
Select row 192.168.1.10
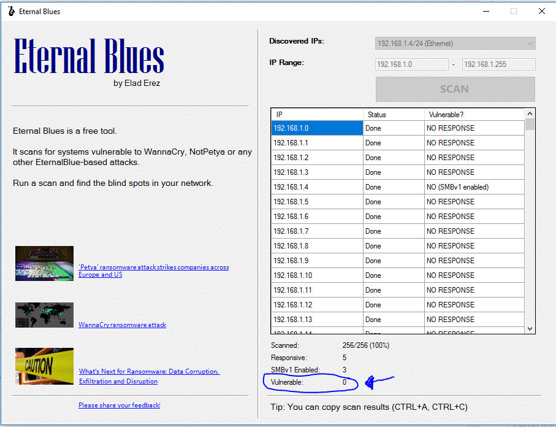pyautogui.click(x=397, y=275)
